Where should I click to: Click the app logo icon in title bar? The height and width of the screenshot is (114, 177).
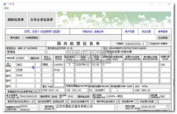tap(5, 4)
